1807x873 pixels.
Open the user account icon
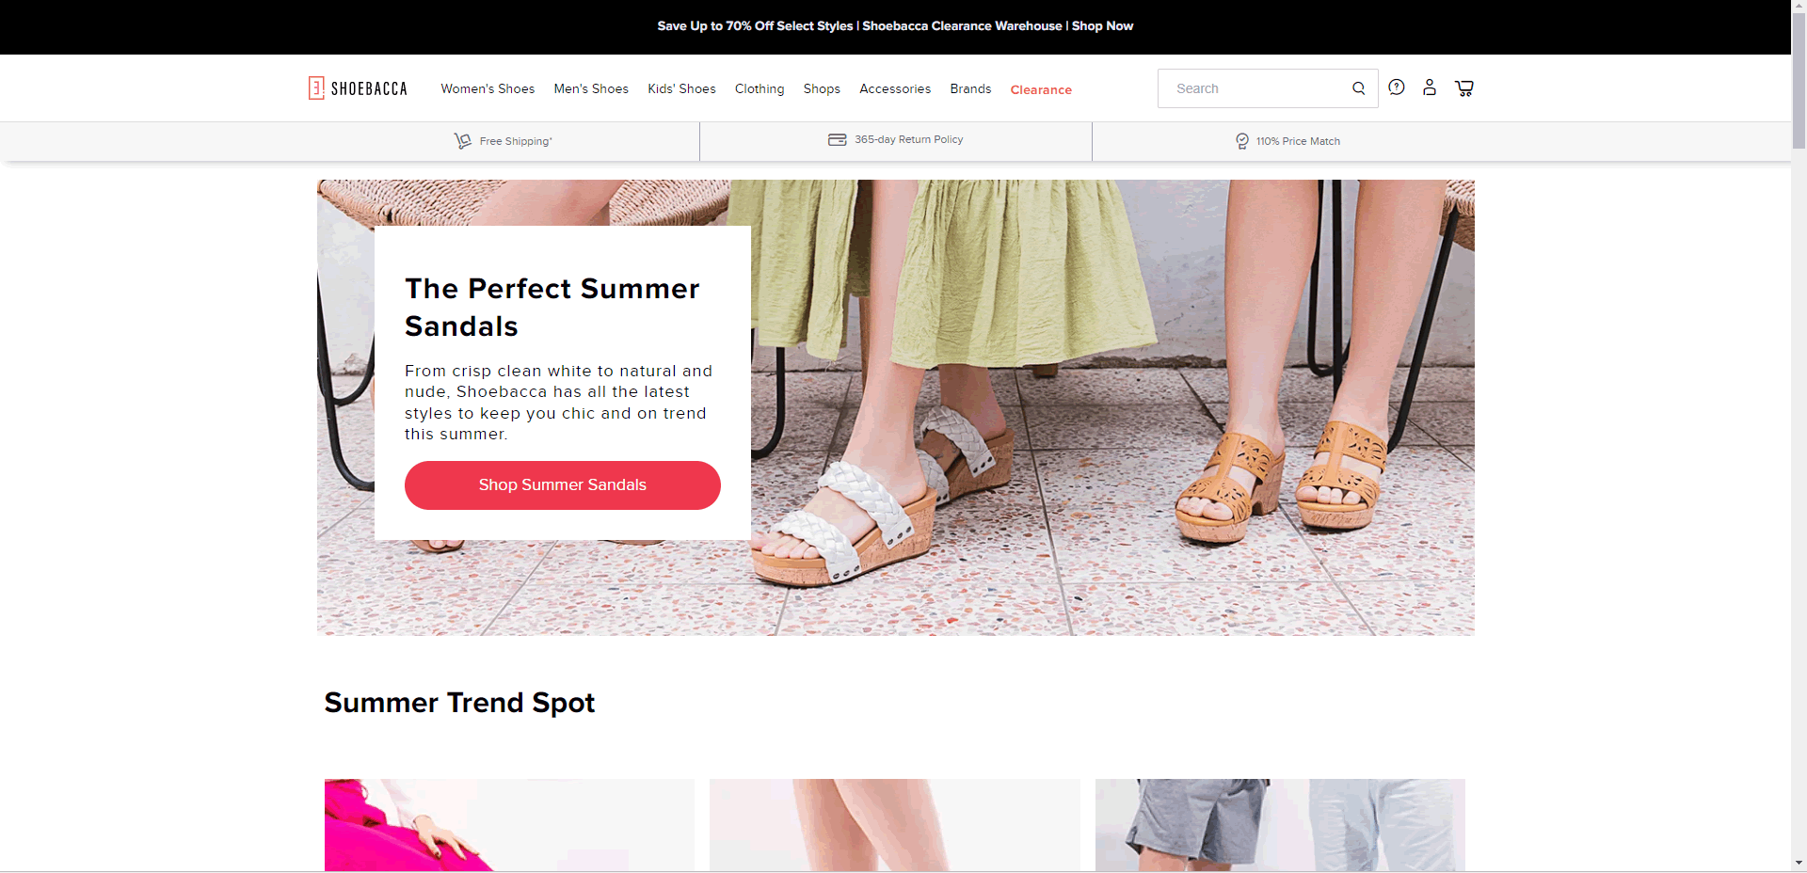point(1430,87)
